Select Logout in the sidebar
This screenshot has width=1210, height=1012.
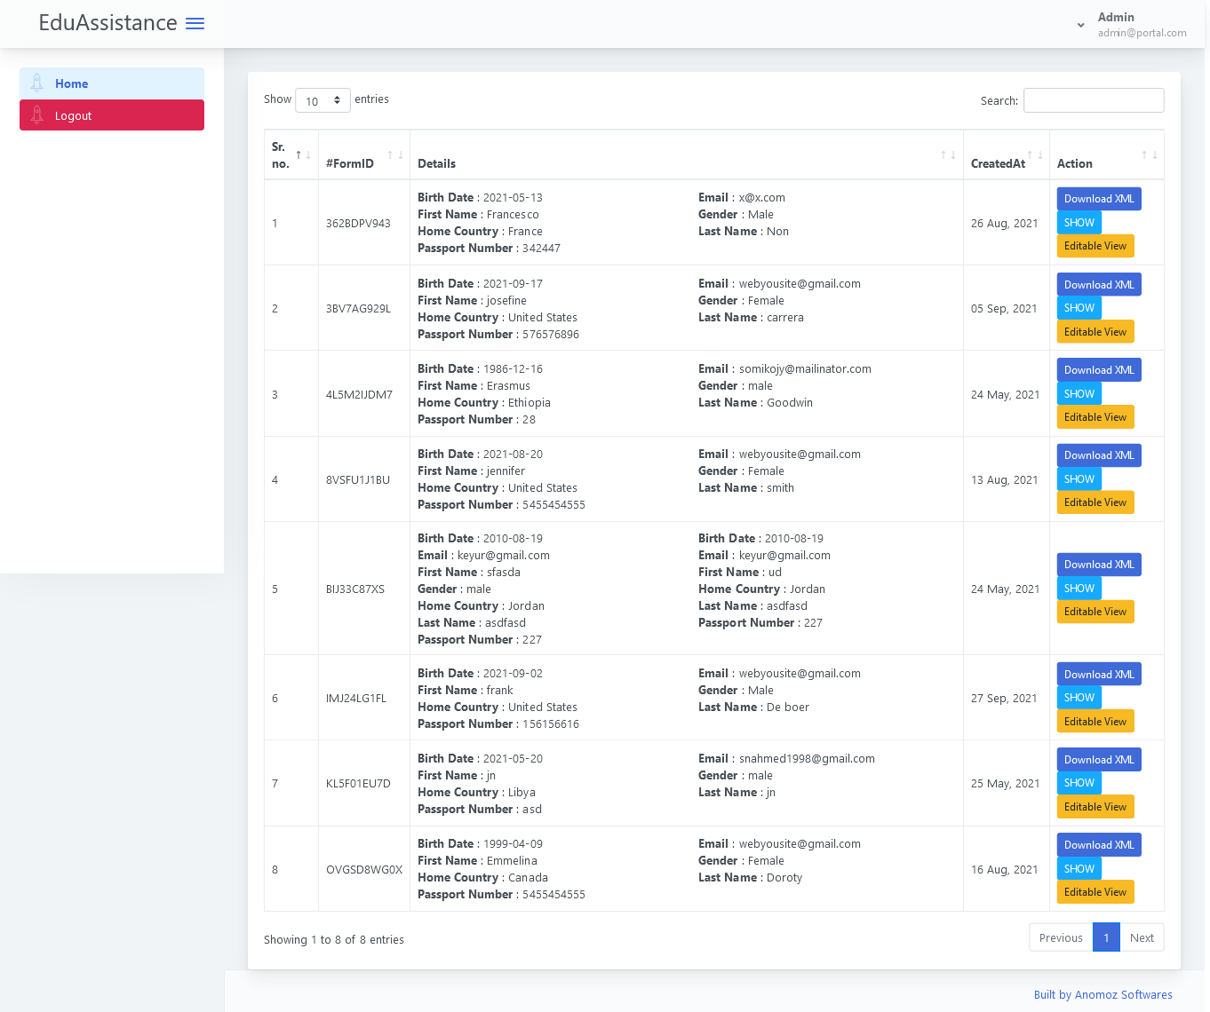coord(112,115)
